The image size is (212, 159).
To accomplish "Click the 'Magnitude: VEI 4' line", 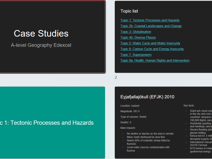I will (x=130, y=111).
